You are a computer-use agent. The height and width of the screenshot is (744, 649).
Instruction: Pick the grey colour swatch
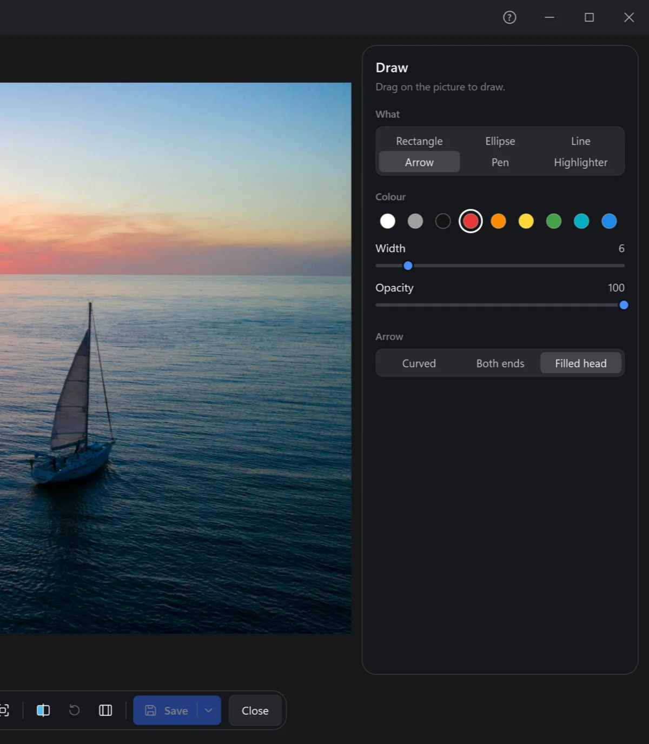(415, 221)
